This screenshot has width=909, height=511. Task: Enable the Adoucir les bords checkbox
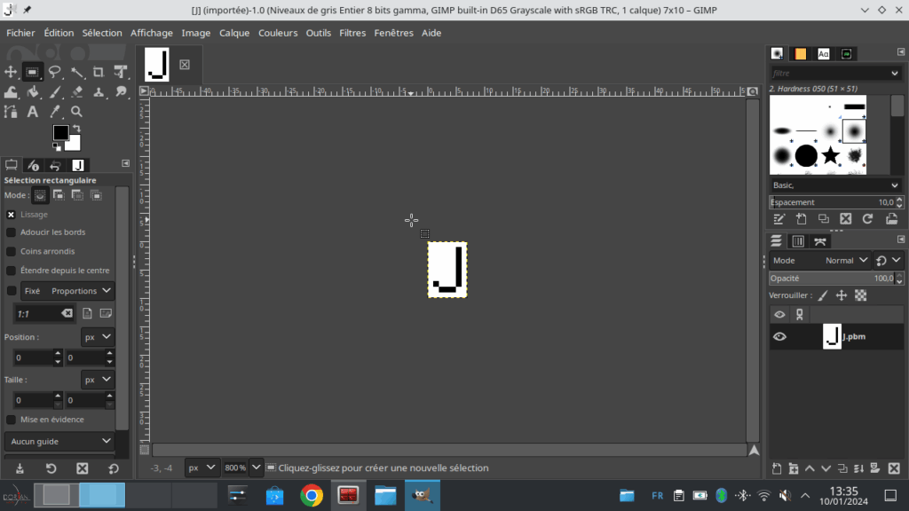click(12, 232)
